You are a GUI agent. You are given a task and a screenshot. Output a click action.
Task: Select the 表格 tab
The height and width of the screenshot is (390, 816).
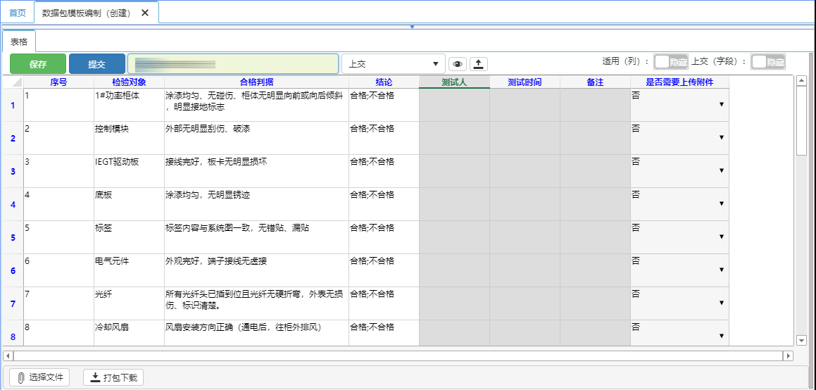19,42
